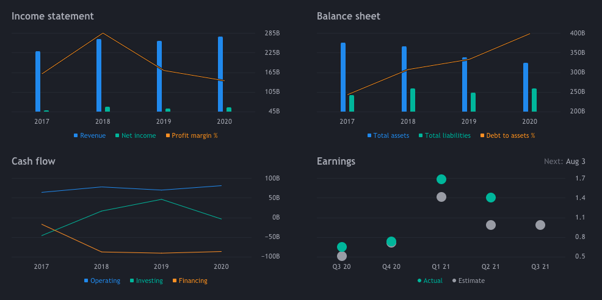The image size is (602, 300).
Task: Open the Cash flow section title
Action: click(x=34, y=161)
